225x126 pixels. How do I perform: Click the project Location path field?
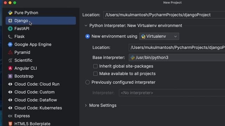point(164,15)
